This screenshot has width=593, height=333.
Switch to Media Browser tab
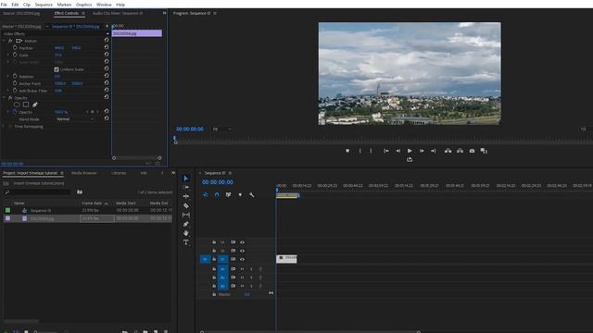click(x=84, y=173)
